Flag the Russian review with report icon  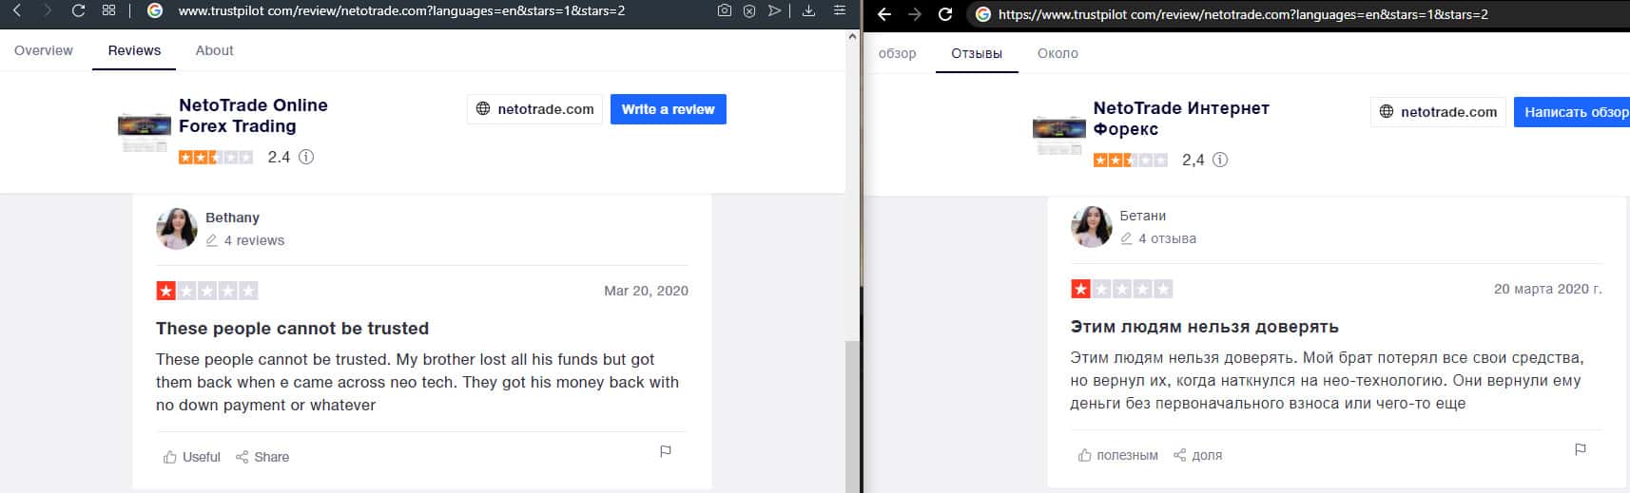coord(1581,450)
